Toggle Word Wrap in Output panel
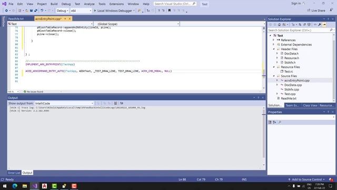The height and width of the screenshot is (190, 337). [x=122, y=103]
